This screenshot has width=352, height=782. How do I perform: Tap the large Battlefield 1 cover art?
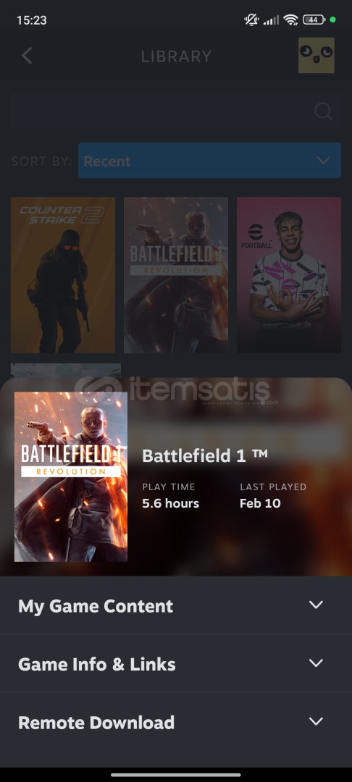pos(71,476)
